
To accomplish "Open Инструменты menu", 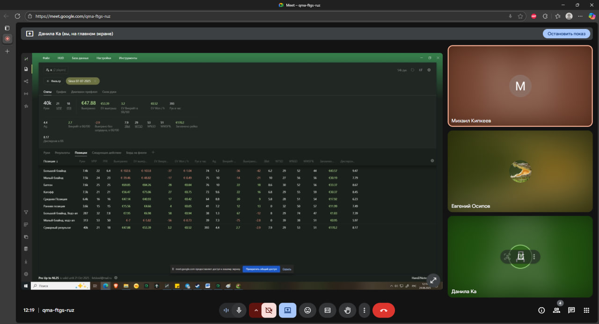I will click(128, 58).
